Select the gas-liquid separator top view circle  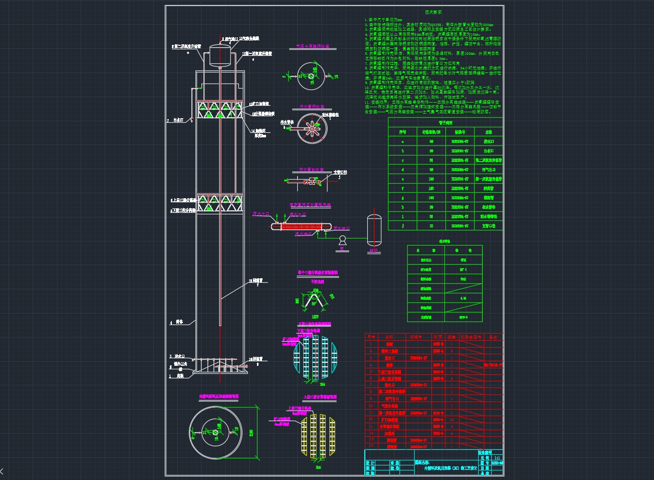311,76
